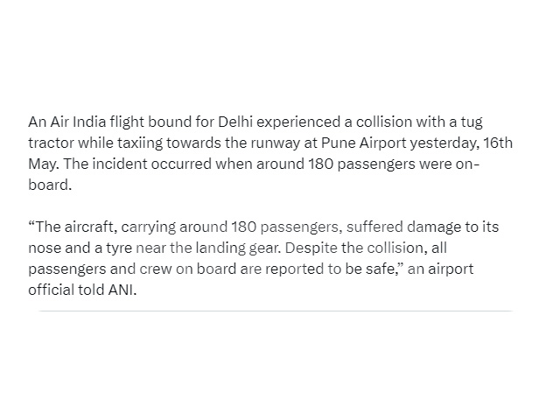
Task: Click the date text "16th"
Action: tap(498, 143)
